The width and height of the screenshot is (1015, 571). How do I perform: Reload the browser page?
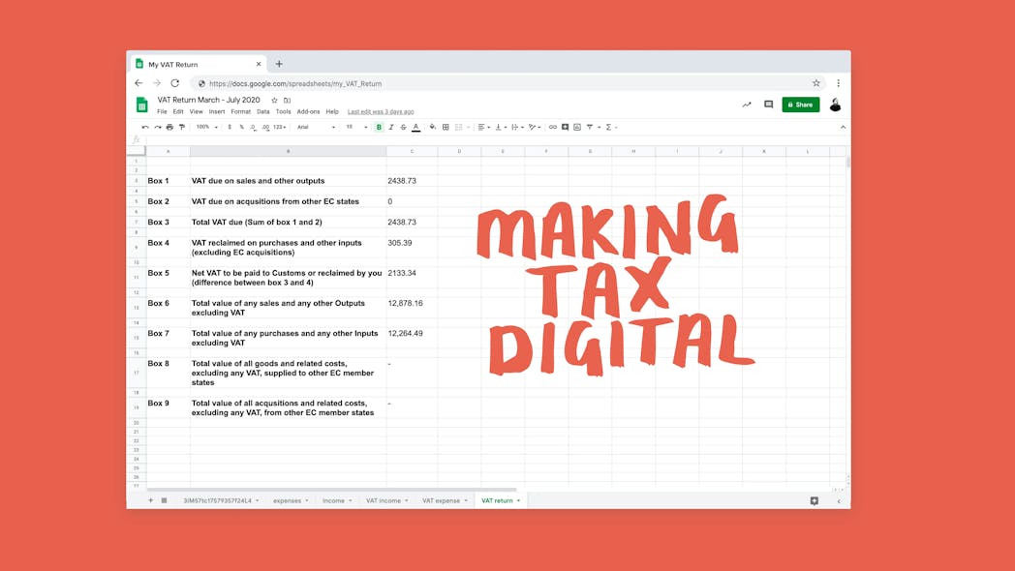(x=174, y=83)
